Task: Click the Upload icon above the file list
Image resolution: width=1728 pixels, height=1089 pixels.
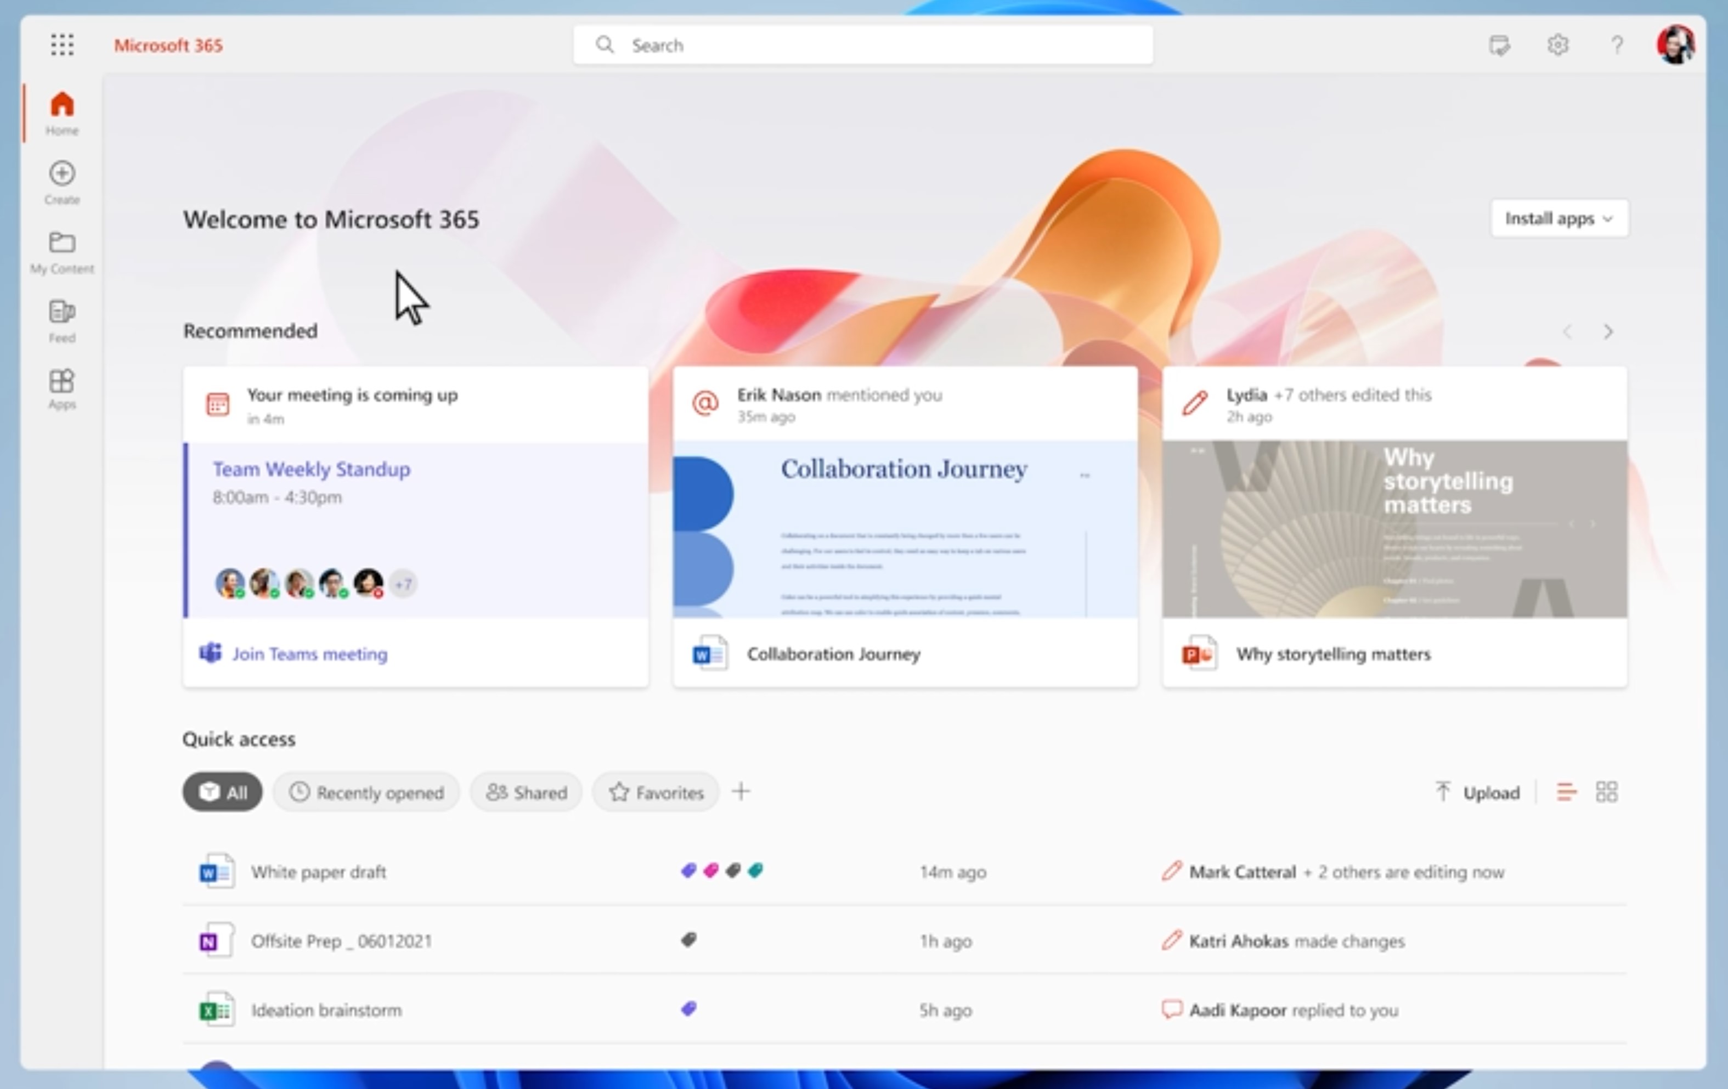Action: (1444, 792)
